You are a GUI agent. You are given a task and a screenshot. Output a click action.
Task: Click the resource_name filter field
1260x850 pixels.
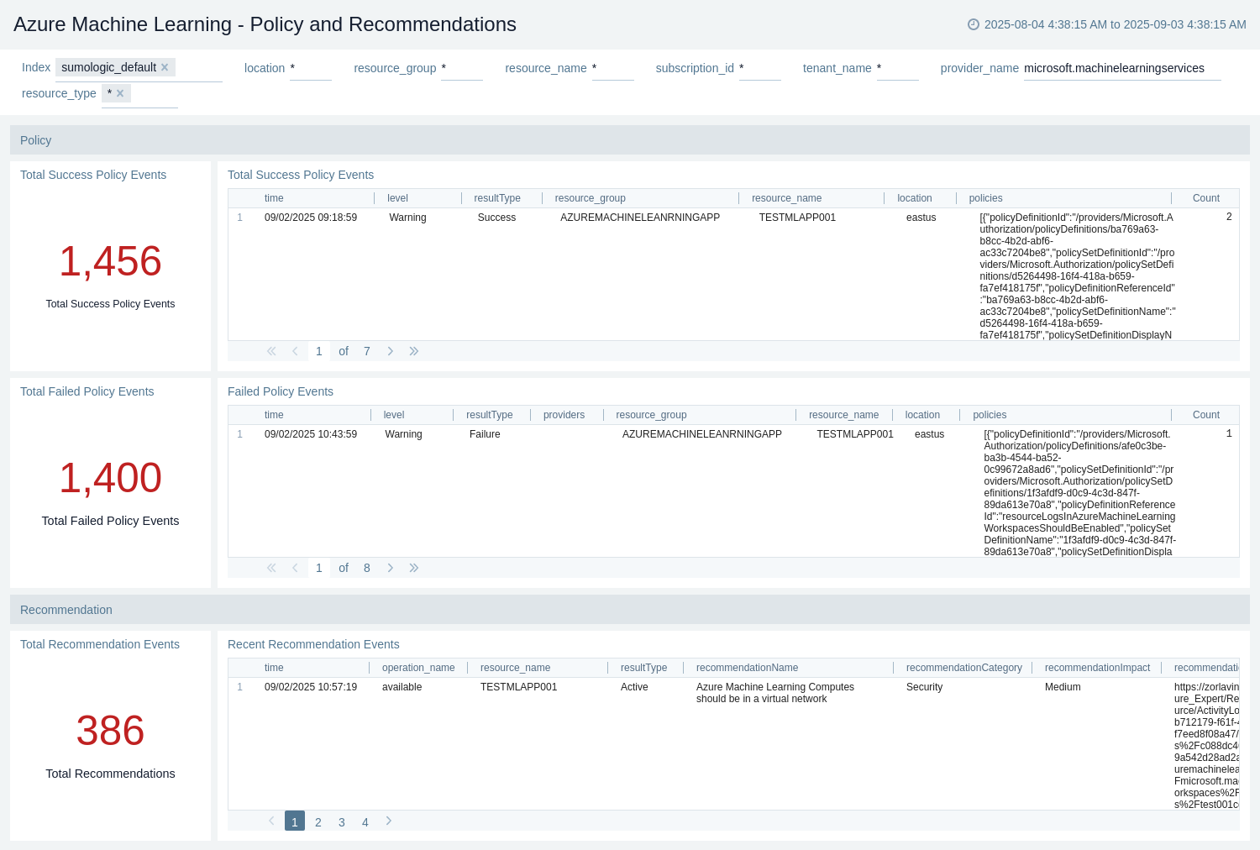click(612, 68)
